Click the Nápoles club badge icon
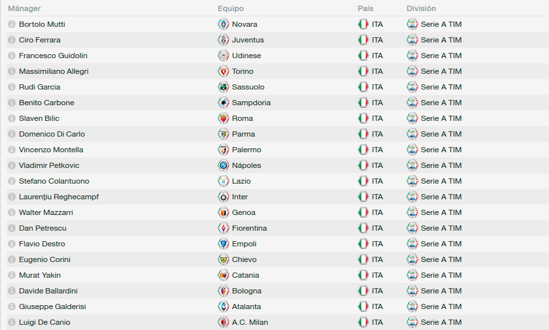This screenshot has height=330, width=549. click(224, 165)
